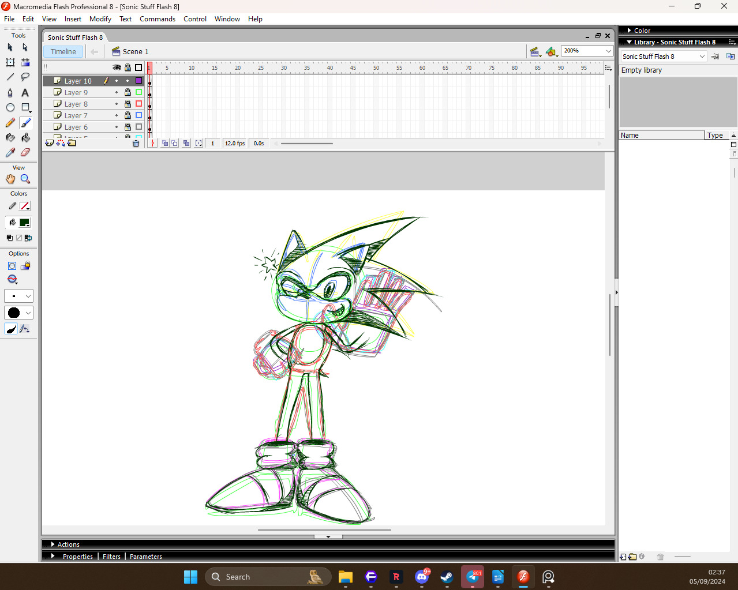The image size is (738, 590).
Task: Pick the Lasso tool
Action: coord(25,77)
